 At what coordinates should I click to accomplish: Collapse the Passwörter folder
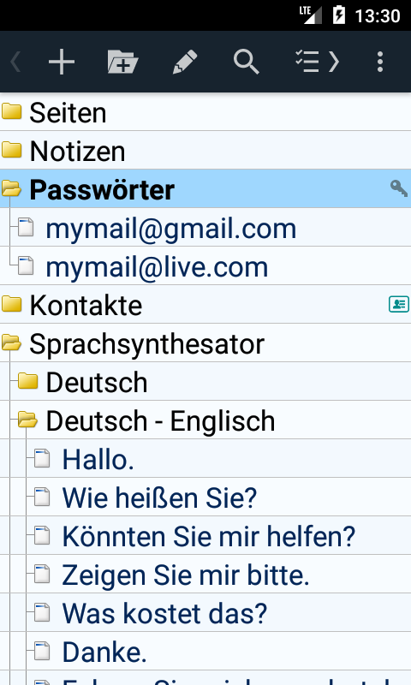[x=11, y=189]
